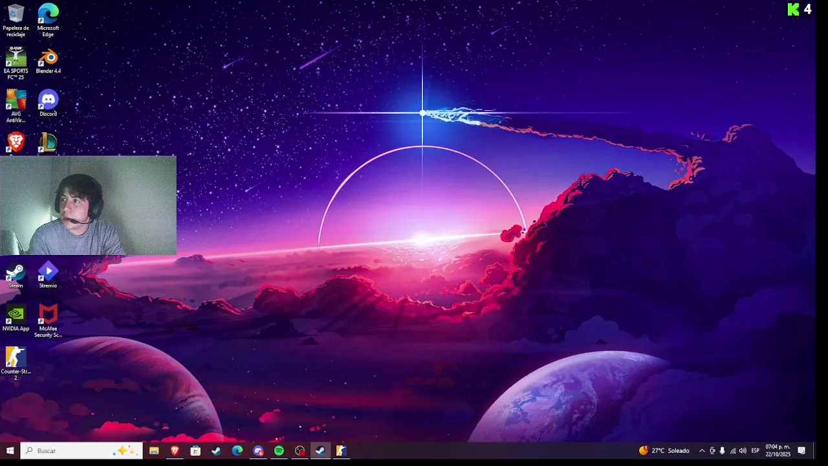Open the ESP input language switcher

[x=755, y=450]
